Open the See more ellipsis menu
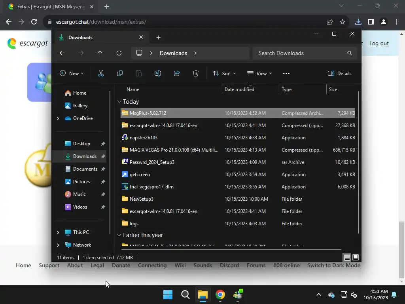Viewport: 405px width, 304px height. point(286,73)
